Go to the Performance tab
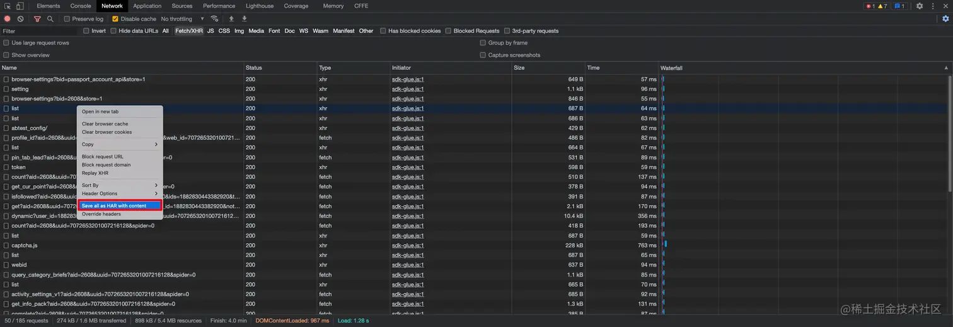 pyautogui.click(x=219, y=6)
